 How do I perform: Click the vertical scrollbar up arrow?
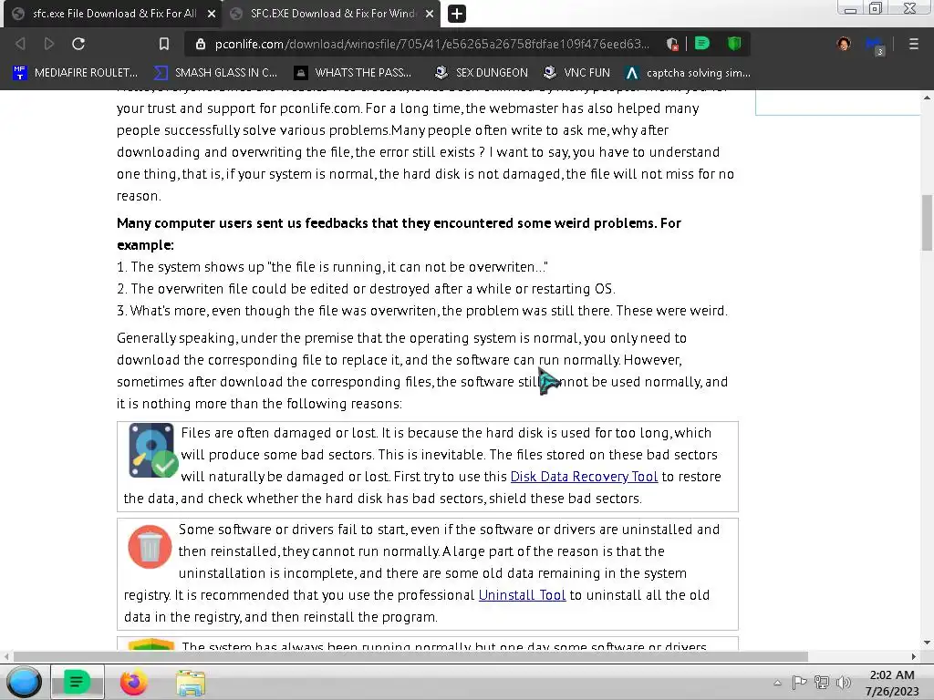coord(927,97)
